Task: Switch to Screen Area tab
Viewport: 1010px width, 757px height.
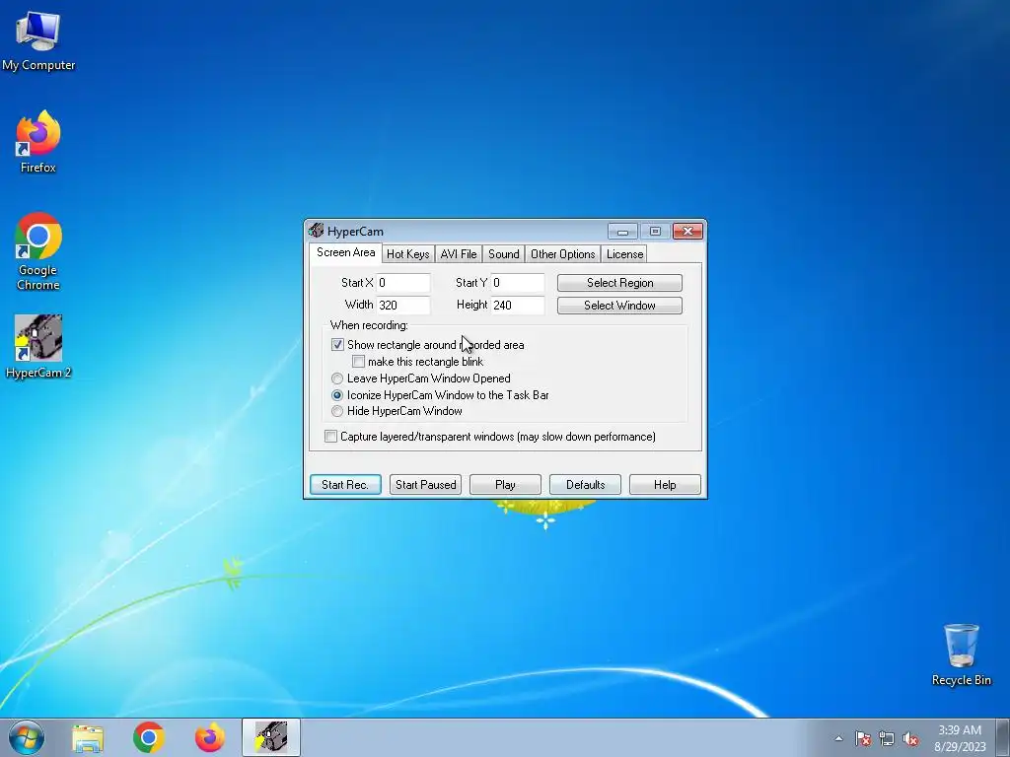Action: (x=346, y=252)
